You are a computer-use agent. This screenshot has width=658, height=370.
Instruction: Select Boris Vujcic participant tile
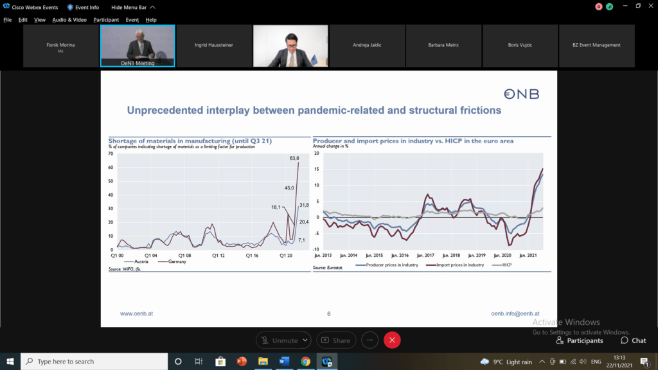520,46
